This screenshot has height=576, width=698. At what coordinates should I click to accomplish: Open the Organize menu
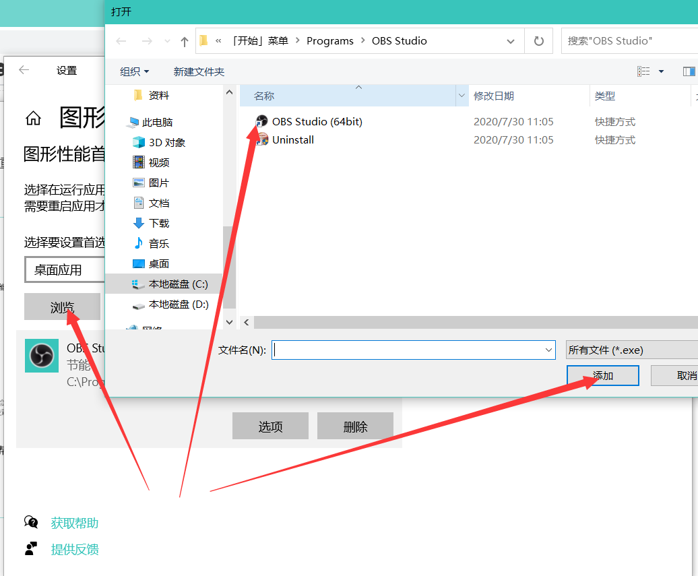[134, 71]
